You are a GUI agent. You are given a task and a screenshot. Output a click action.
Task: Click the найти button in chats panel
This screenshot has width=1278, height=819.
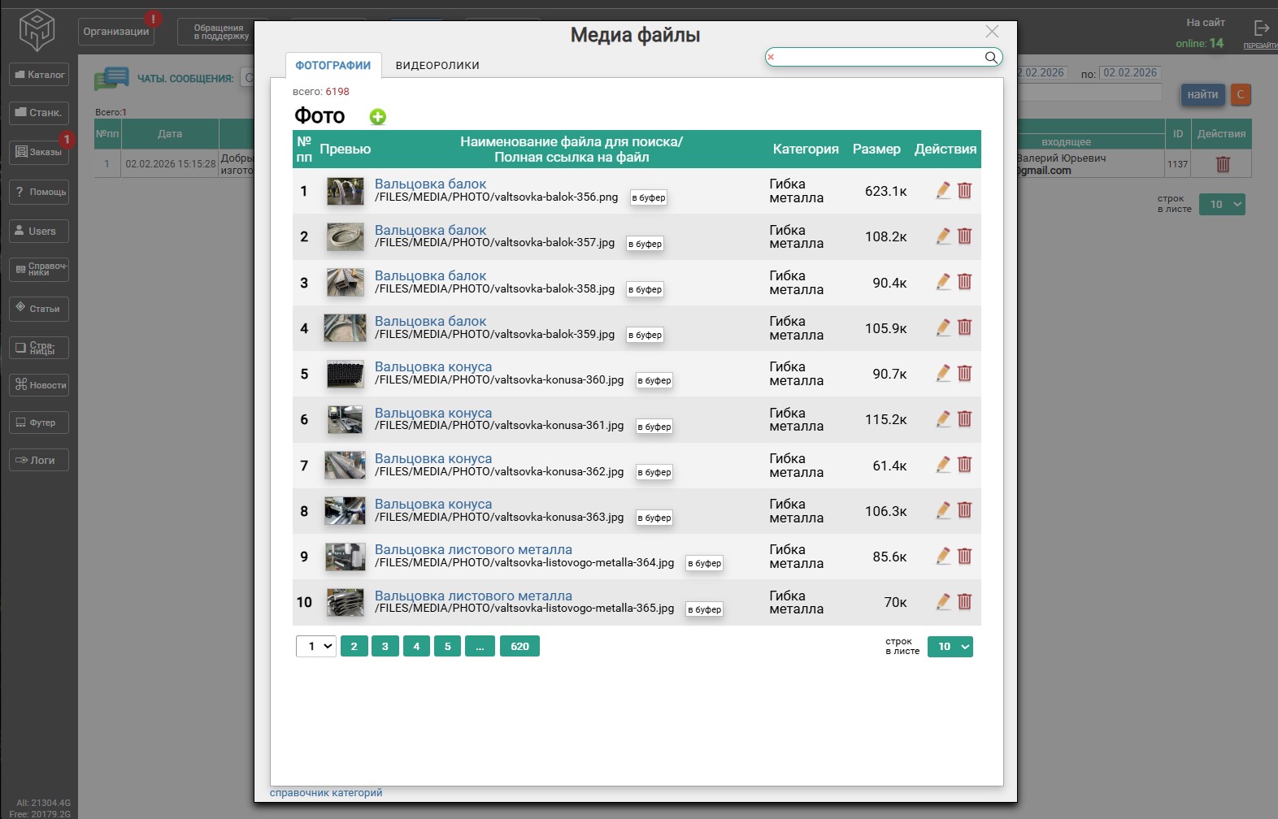point(1202,94)
